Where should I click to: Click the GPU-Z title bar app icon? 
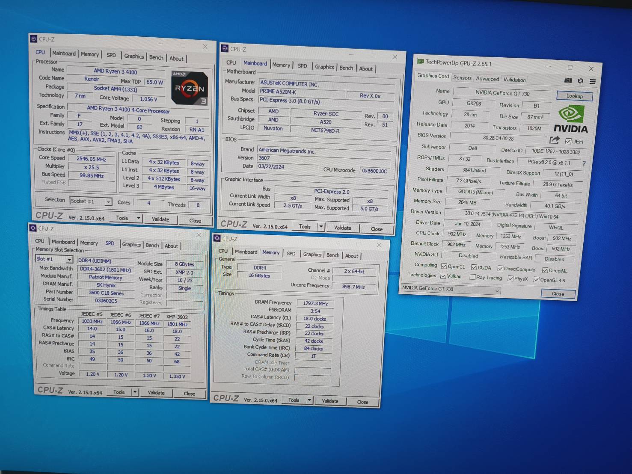421,62
